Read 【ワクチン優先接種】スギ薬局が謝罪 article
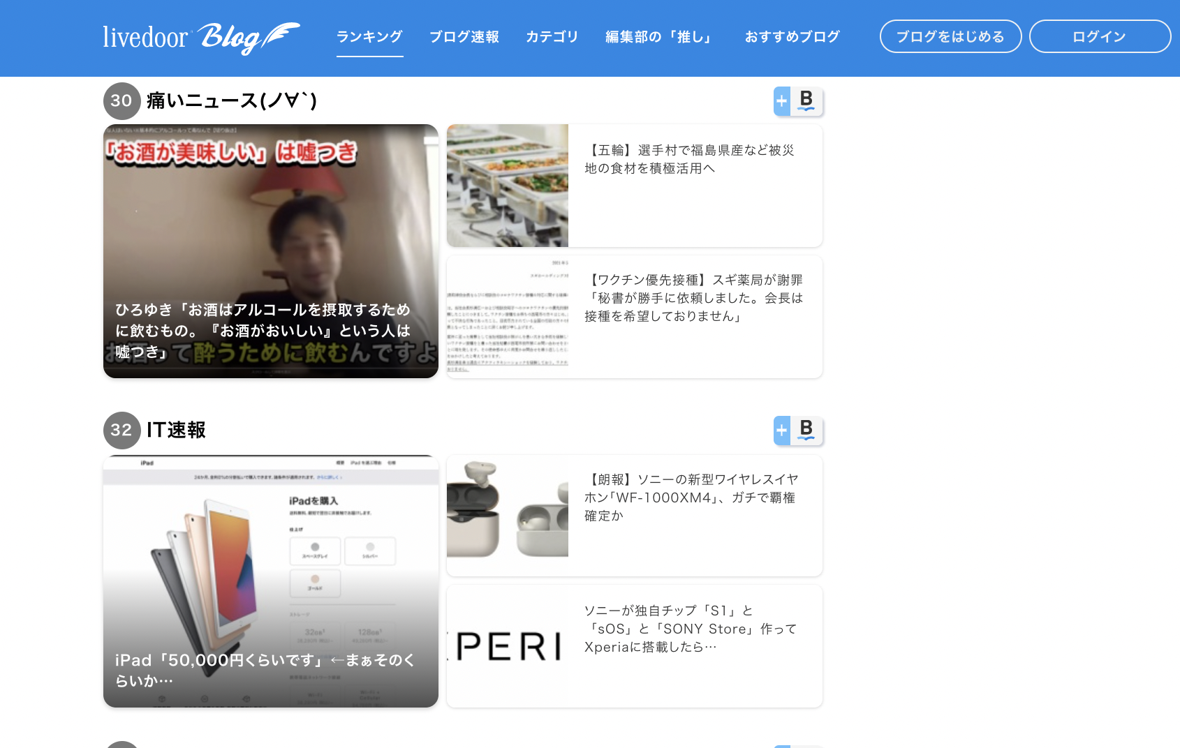The height and width of the screenshot is (748, 1180). click(x=694, y=298)
